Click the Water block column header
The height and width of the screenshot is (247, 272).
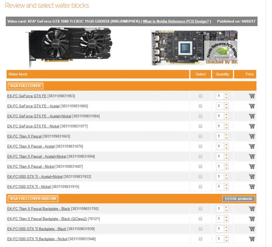(x=98, y=74)
